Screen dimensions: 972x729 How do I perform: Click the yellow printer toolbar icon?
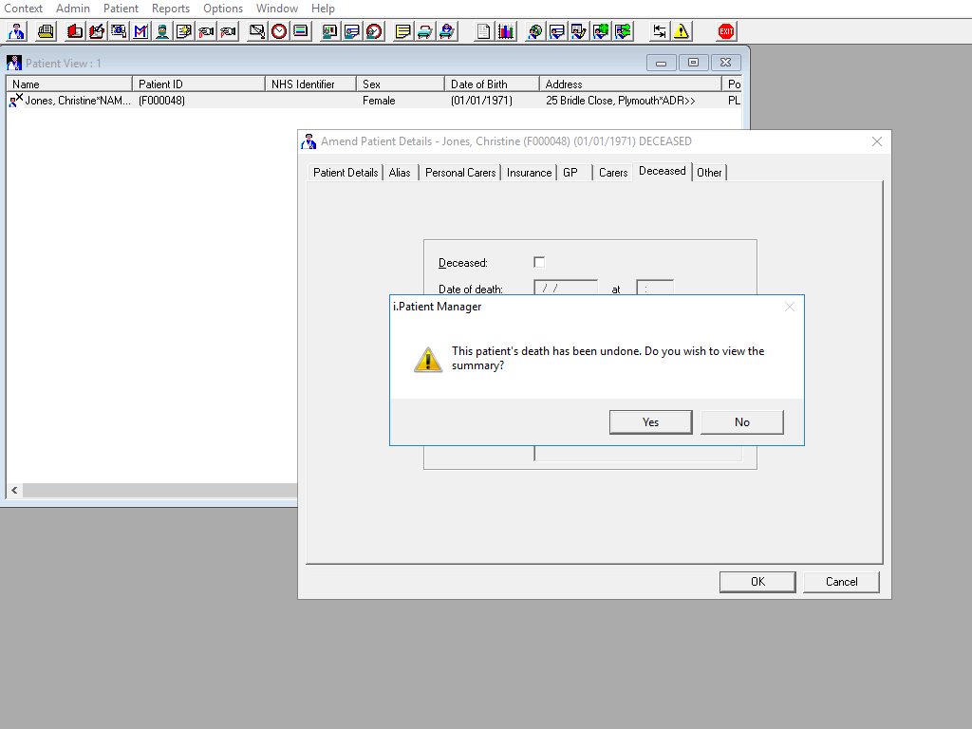click(x=46, y=31)
